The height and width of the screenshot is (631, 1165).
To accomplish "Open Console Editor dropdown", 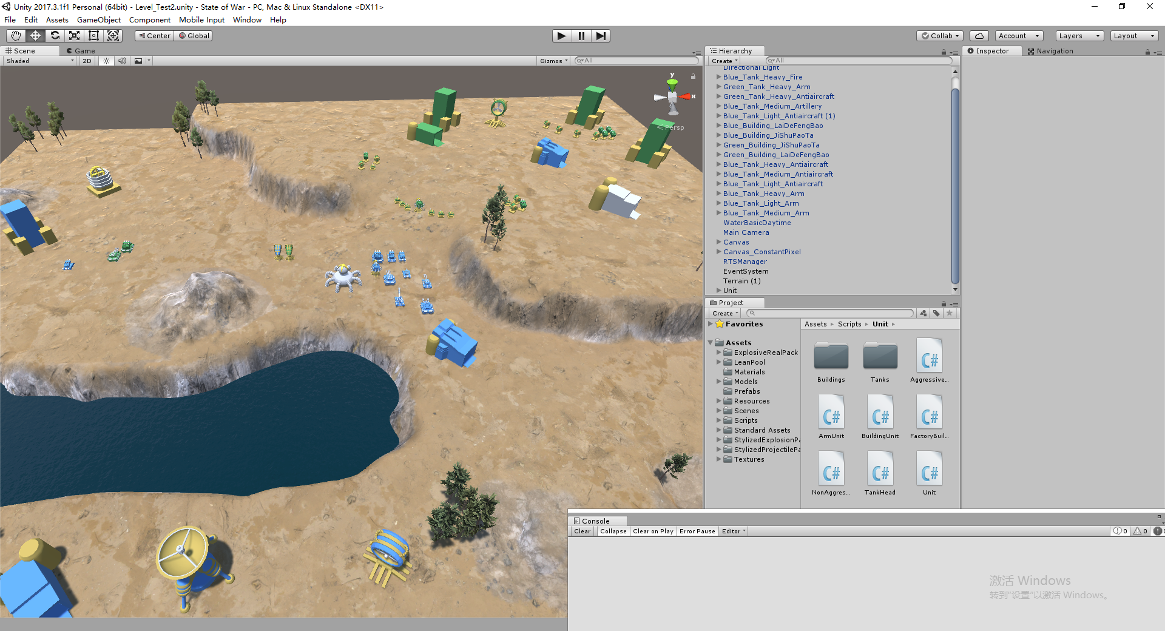I will (x=733, y=531).
